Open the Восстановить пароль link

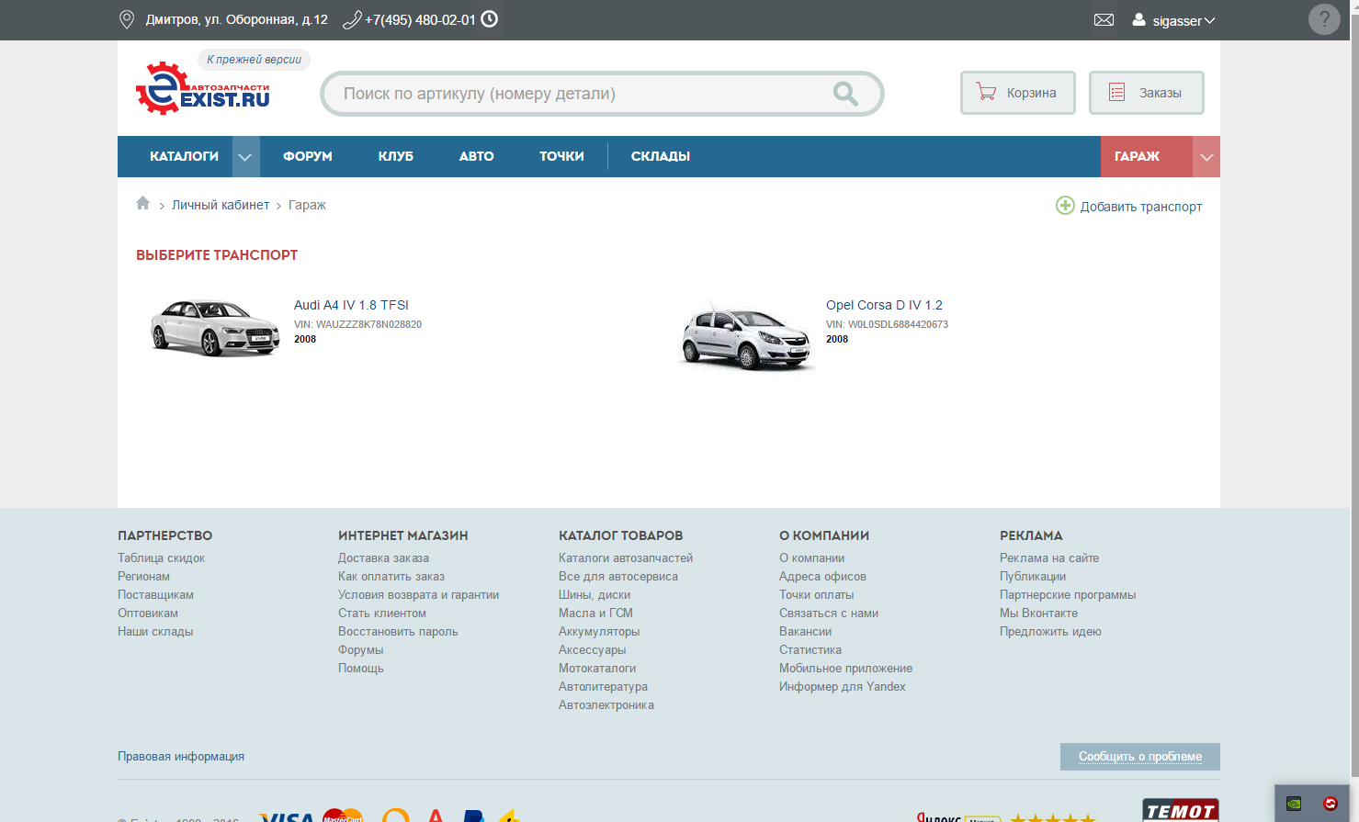coord(398,631)
